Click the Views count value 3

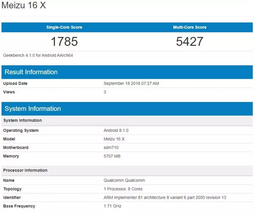coord(105,92)
